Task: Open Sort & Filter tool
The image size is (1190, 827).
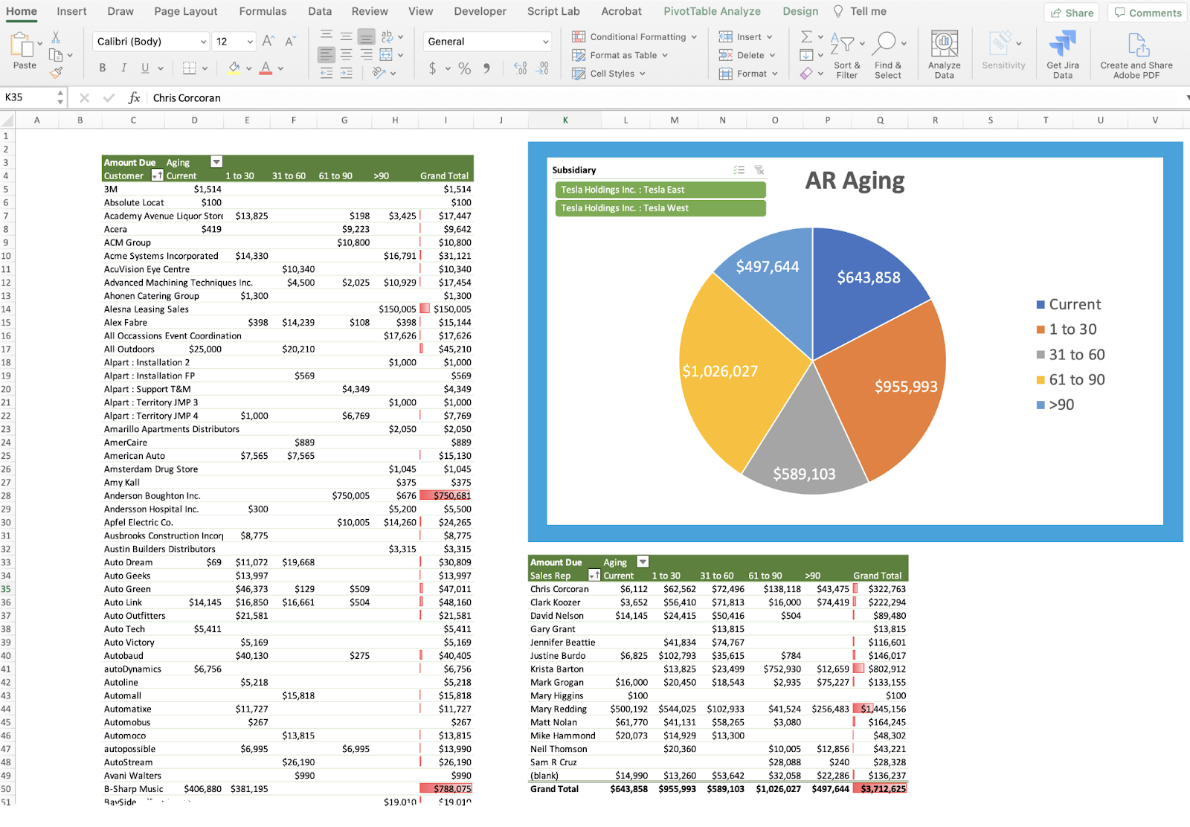Action: point(846,54)
